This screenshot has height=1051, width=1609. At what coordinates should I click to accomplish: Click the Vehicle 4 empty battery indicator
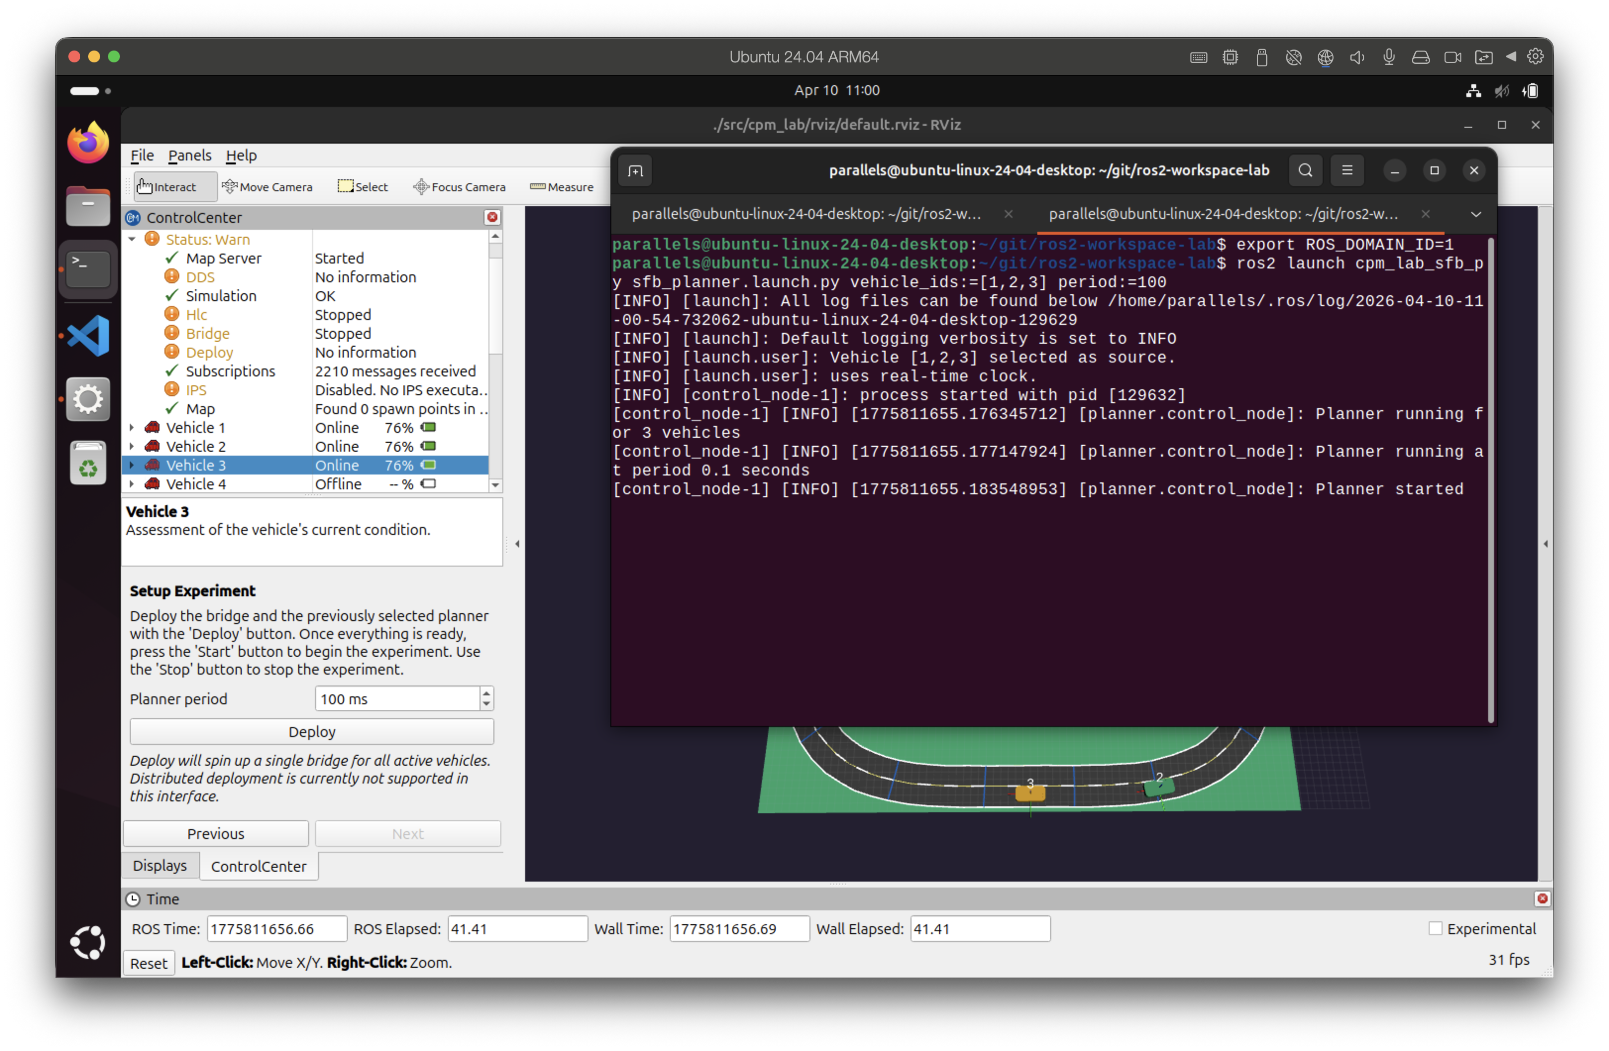click(x=429, y=484)
